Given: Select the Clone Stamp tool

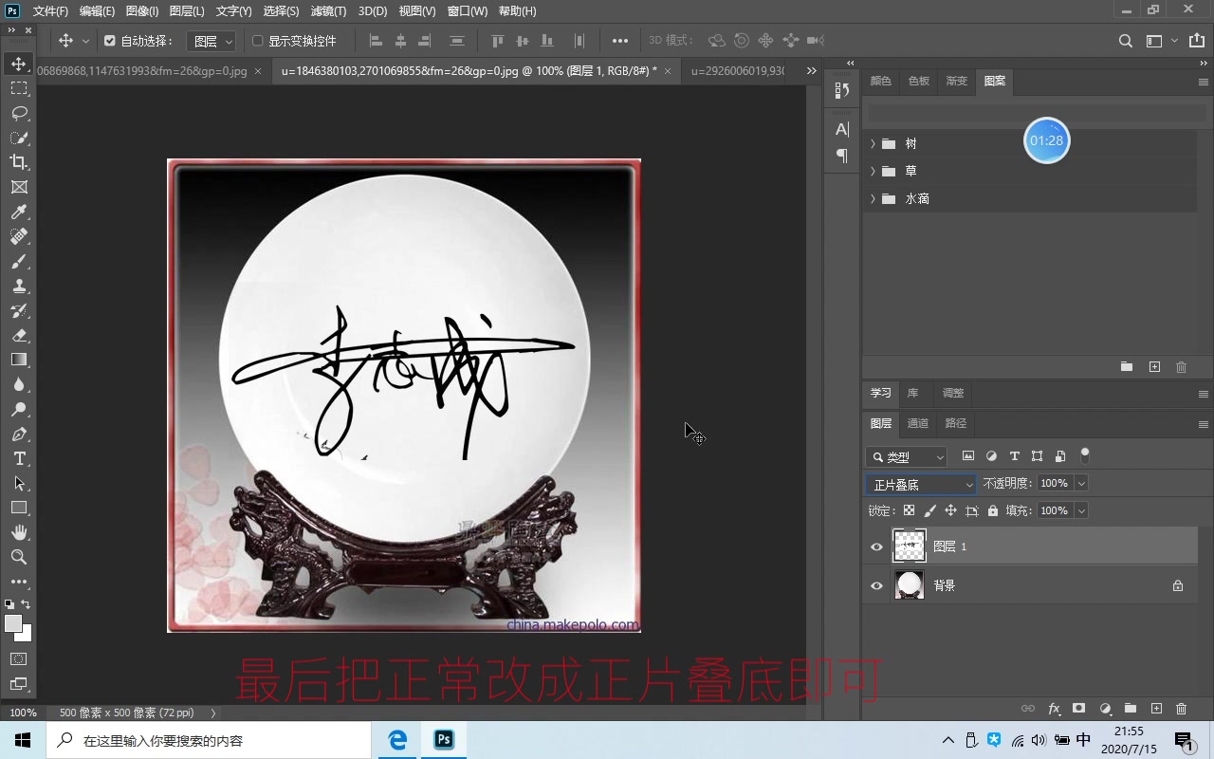Looking at the screenshot, I should tap(19, 286).
